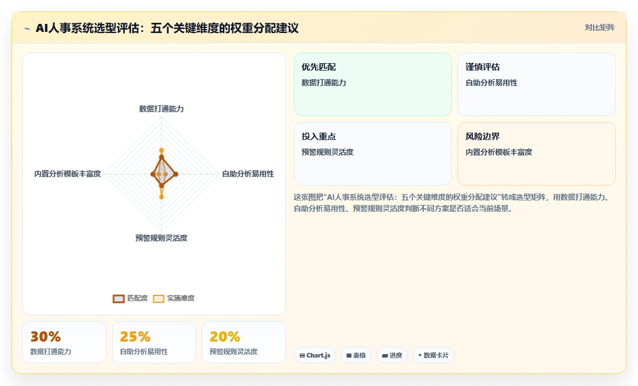Screen dimensions: 638x386
Task: Open the 谨慎评估 card
Action: pos(536,84)
